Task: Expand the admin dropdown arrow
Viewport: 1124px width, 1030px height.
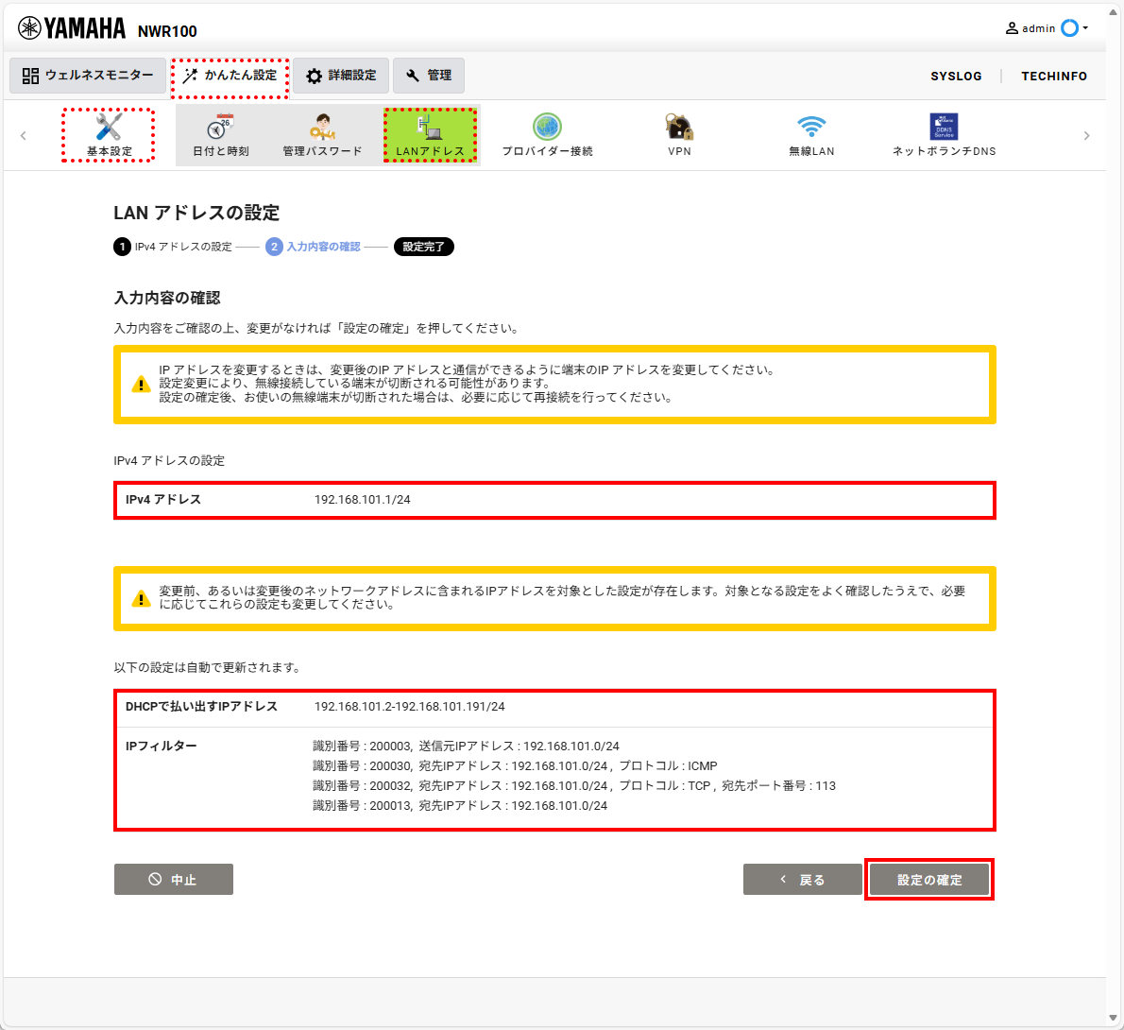Action: tap(1085, 28)
